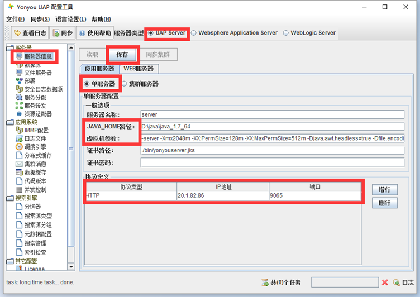Click 并发控制 tree icon
Screen dimensions: 420x297
pos(20,190)
